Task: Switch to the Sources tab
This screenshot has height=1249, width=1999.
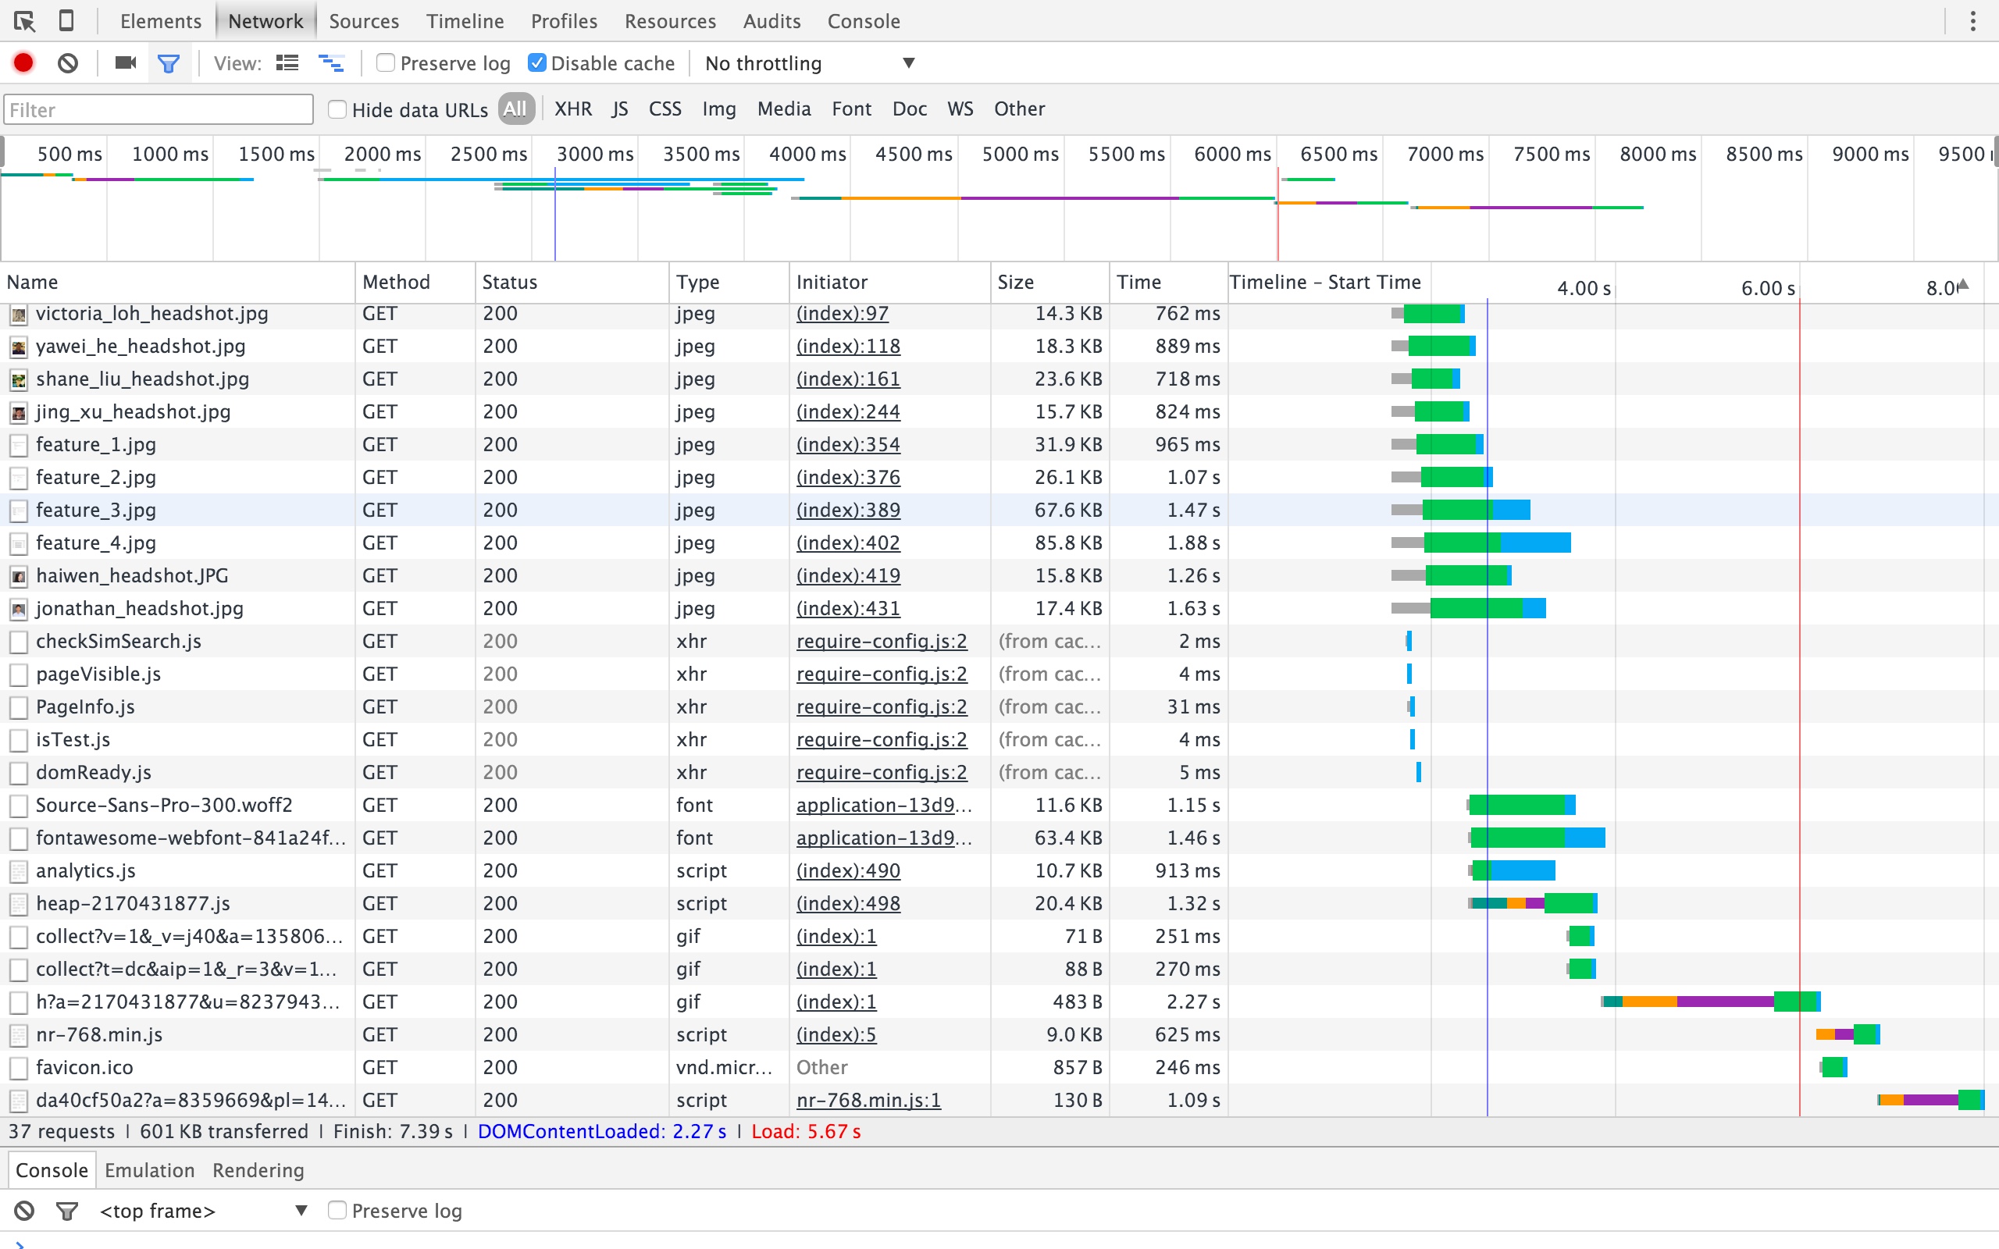Action: (x=363, y=22)
